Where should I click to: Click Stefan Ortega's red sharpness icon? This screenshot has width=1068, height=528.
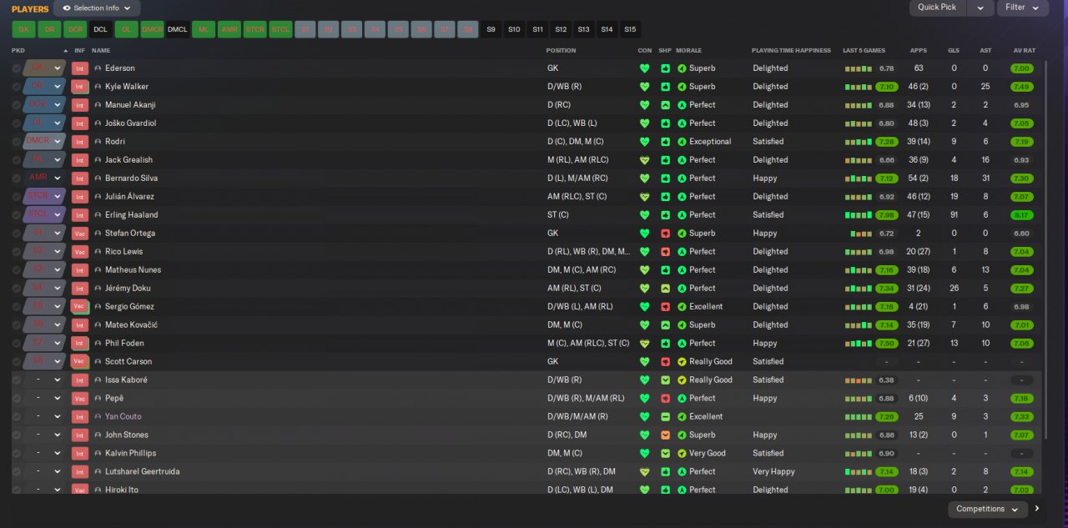[665, 234]
